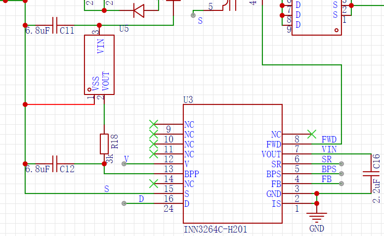Select the D net label near pin 16
The width and height of the screenshot is (384, 236).
coord(141,199)
